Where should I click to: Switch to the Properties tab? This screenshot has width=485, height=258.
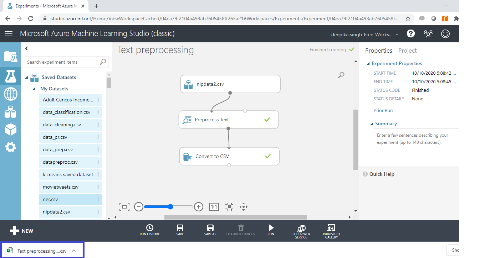click(379, 51)
